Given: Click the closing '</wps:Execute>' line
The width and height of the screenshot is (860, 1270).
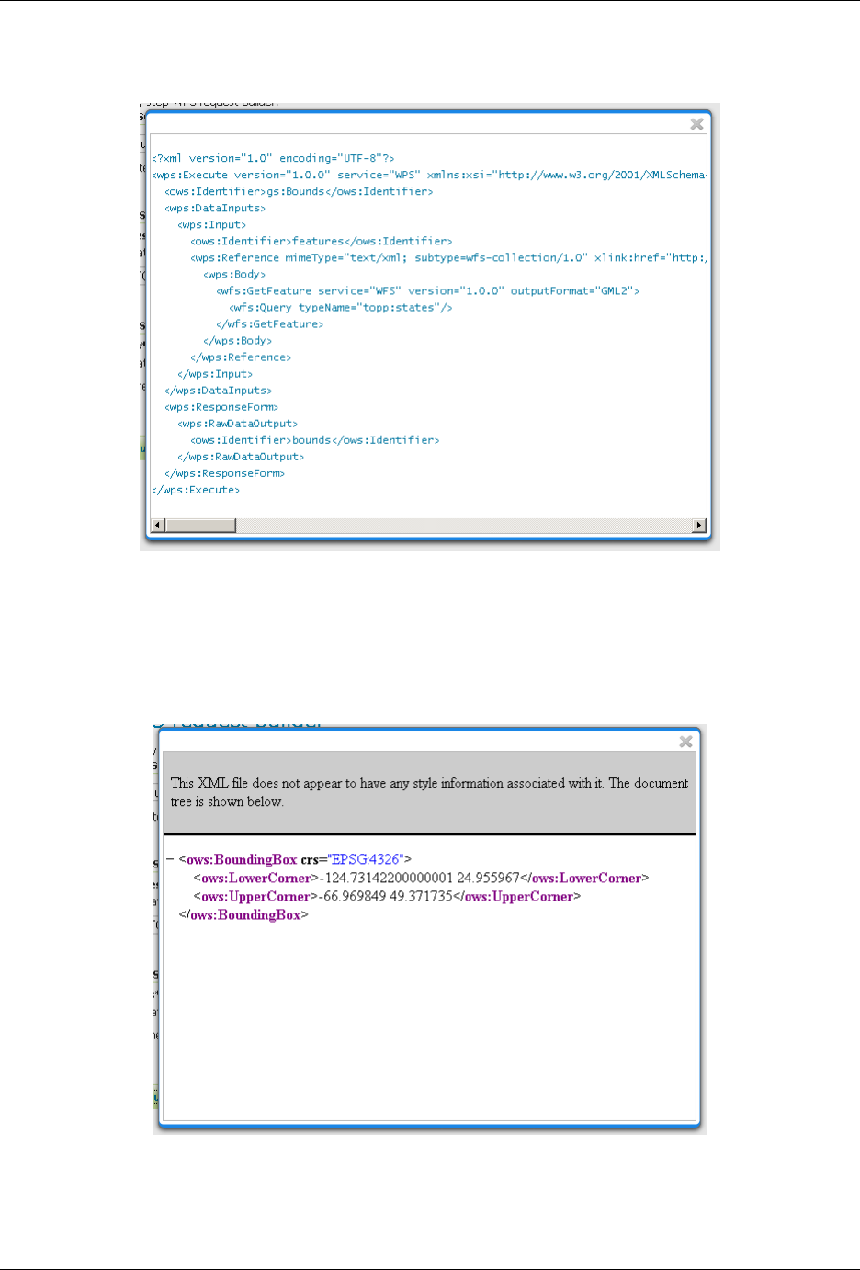Looking at the screenshot, I should point(196,489).
